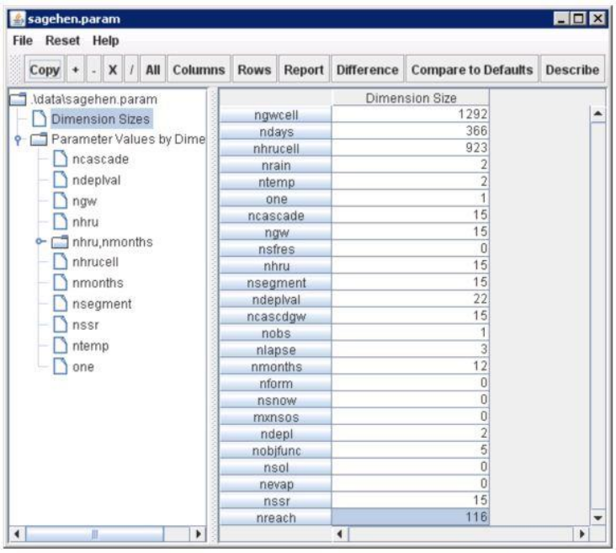
Task: Click the mxnsos row header
Action: coord(276,417)
